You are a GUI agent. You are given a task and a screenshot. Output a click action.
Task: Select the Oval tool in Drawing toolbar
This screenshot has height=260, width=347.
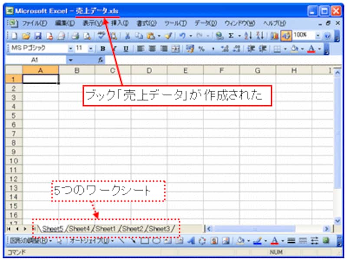coord(156,241)
